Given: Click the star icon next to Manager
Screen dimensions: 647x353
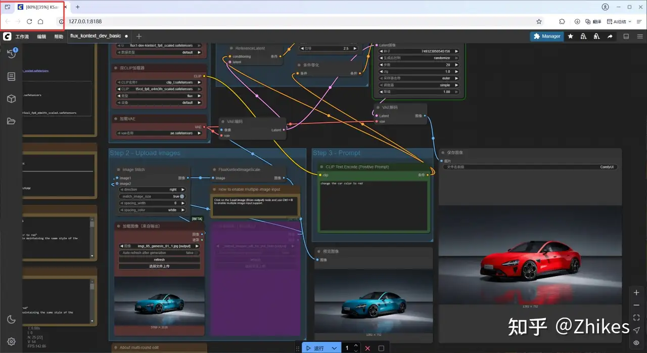Looking at the screenshot, I should click(x=570, y=36).
